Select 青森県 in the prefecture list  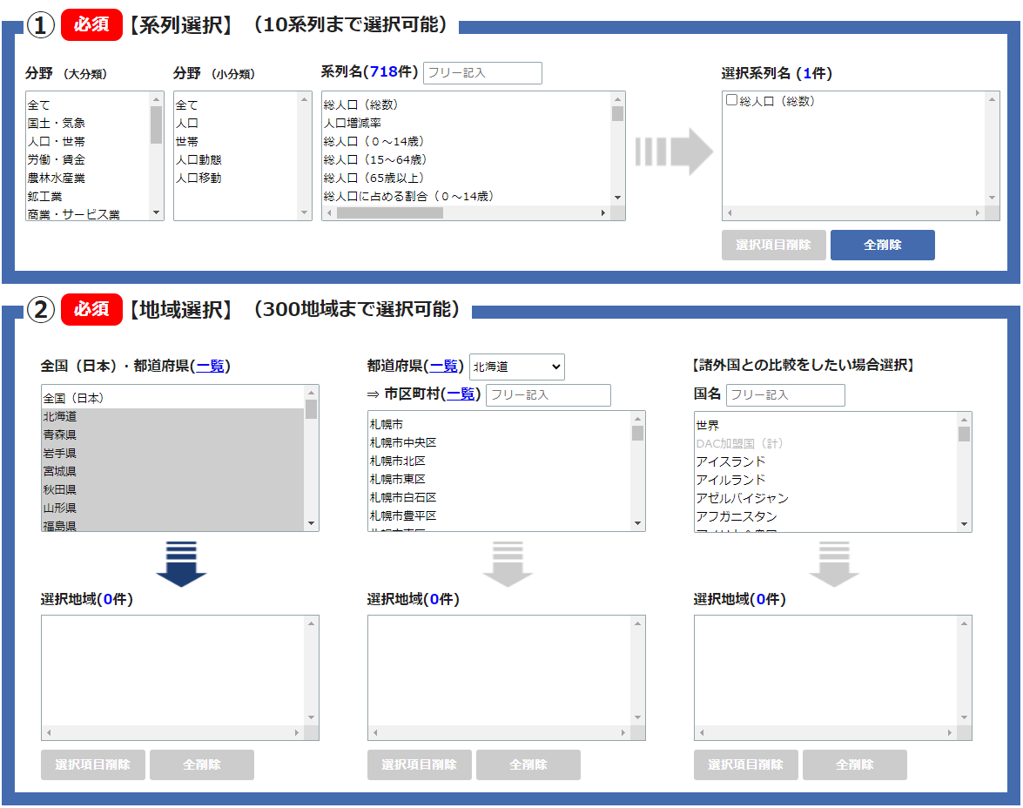coord(60,434)
